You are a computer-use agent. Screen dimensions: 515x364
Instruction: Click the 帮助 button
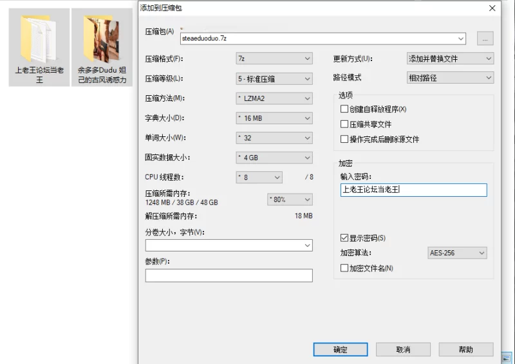[465, 350]
